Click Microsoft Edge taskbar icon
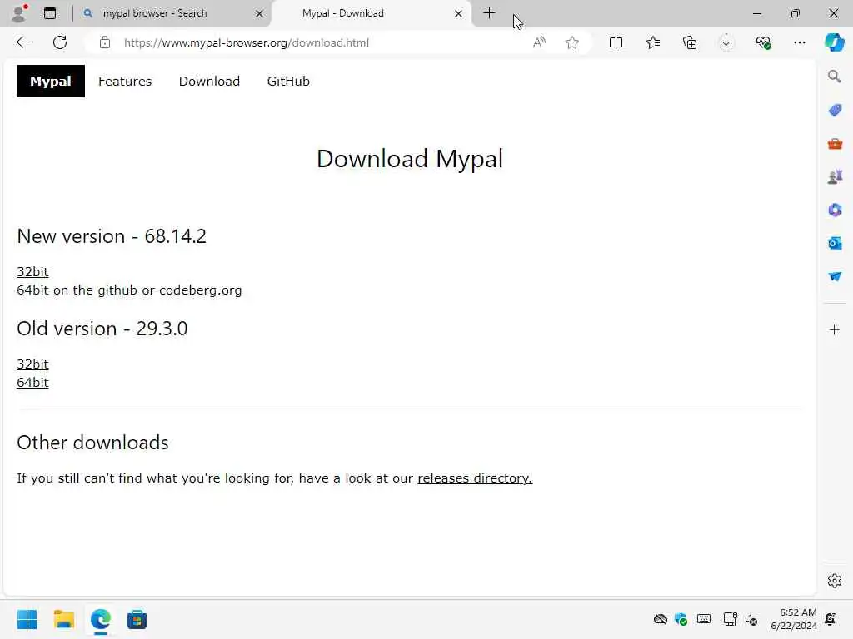853x639 pixels. (101, 619)
